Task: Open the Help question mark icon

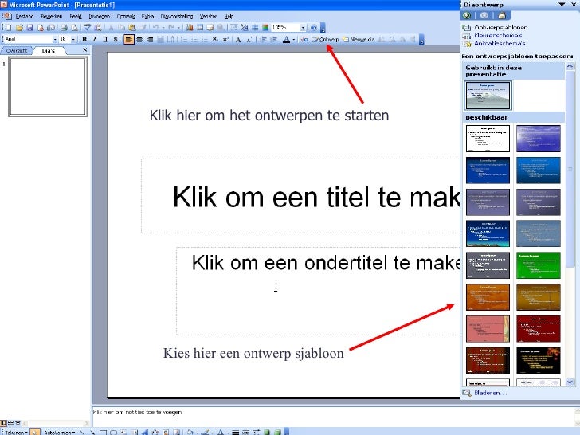Action: pos(314,28)
